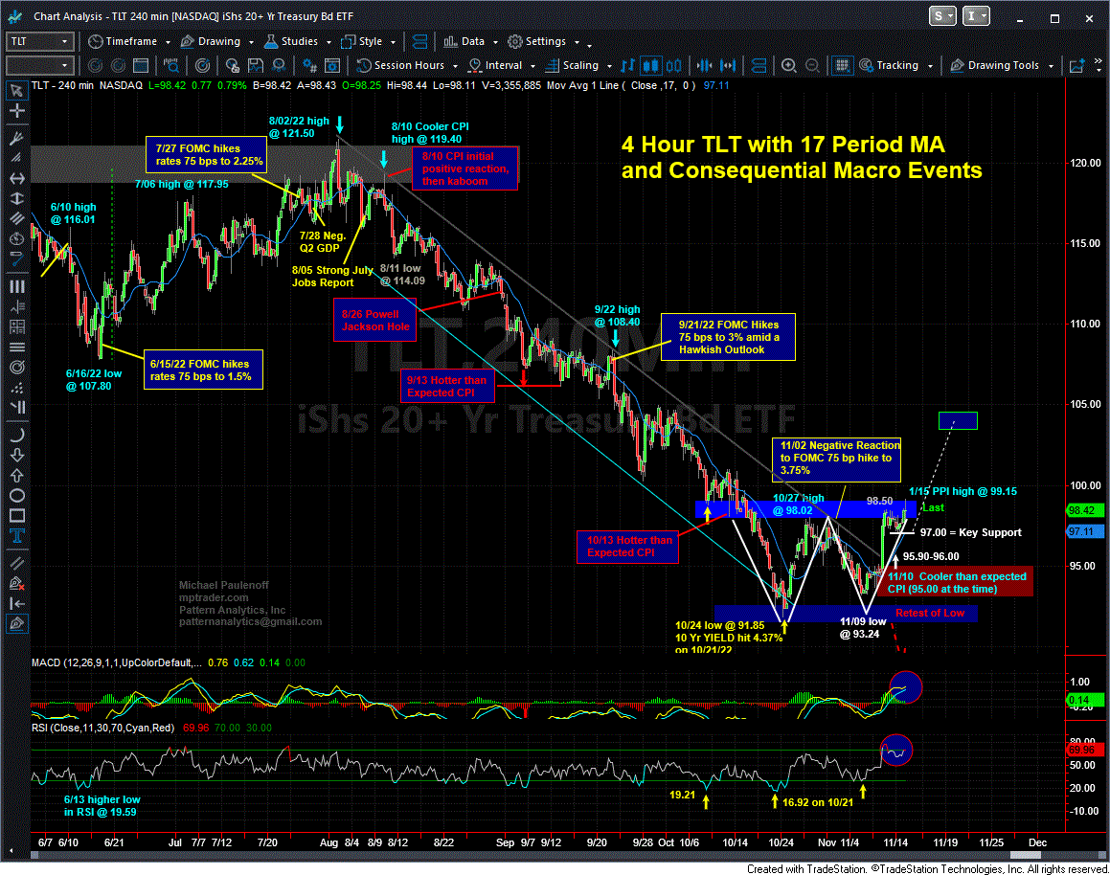Toggle solid candlestick chart style
The height and width of the screenshot is (875, 1110).
coord(650,66)
